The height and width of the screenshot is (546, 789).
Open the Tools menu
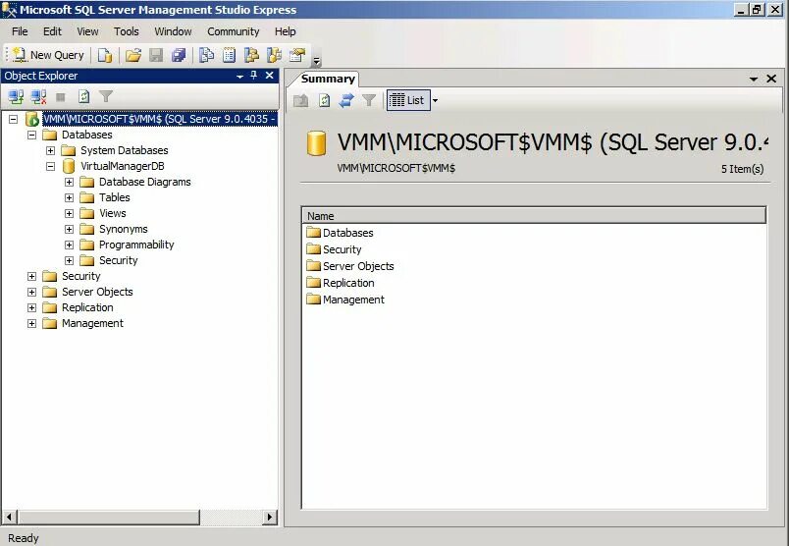pos(127,31)
